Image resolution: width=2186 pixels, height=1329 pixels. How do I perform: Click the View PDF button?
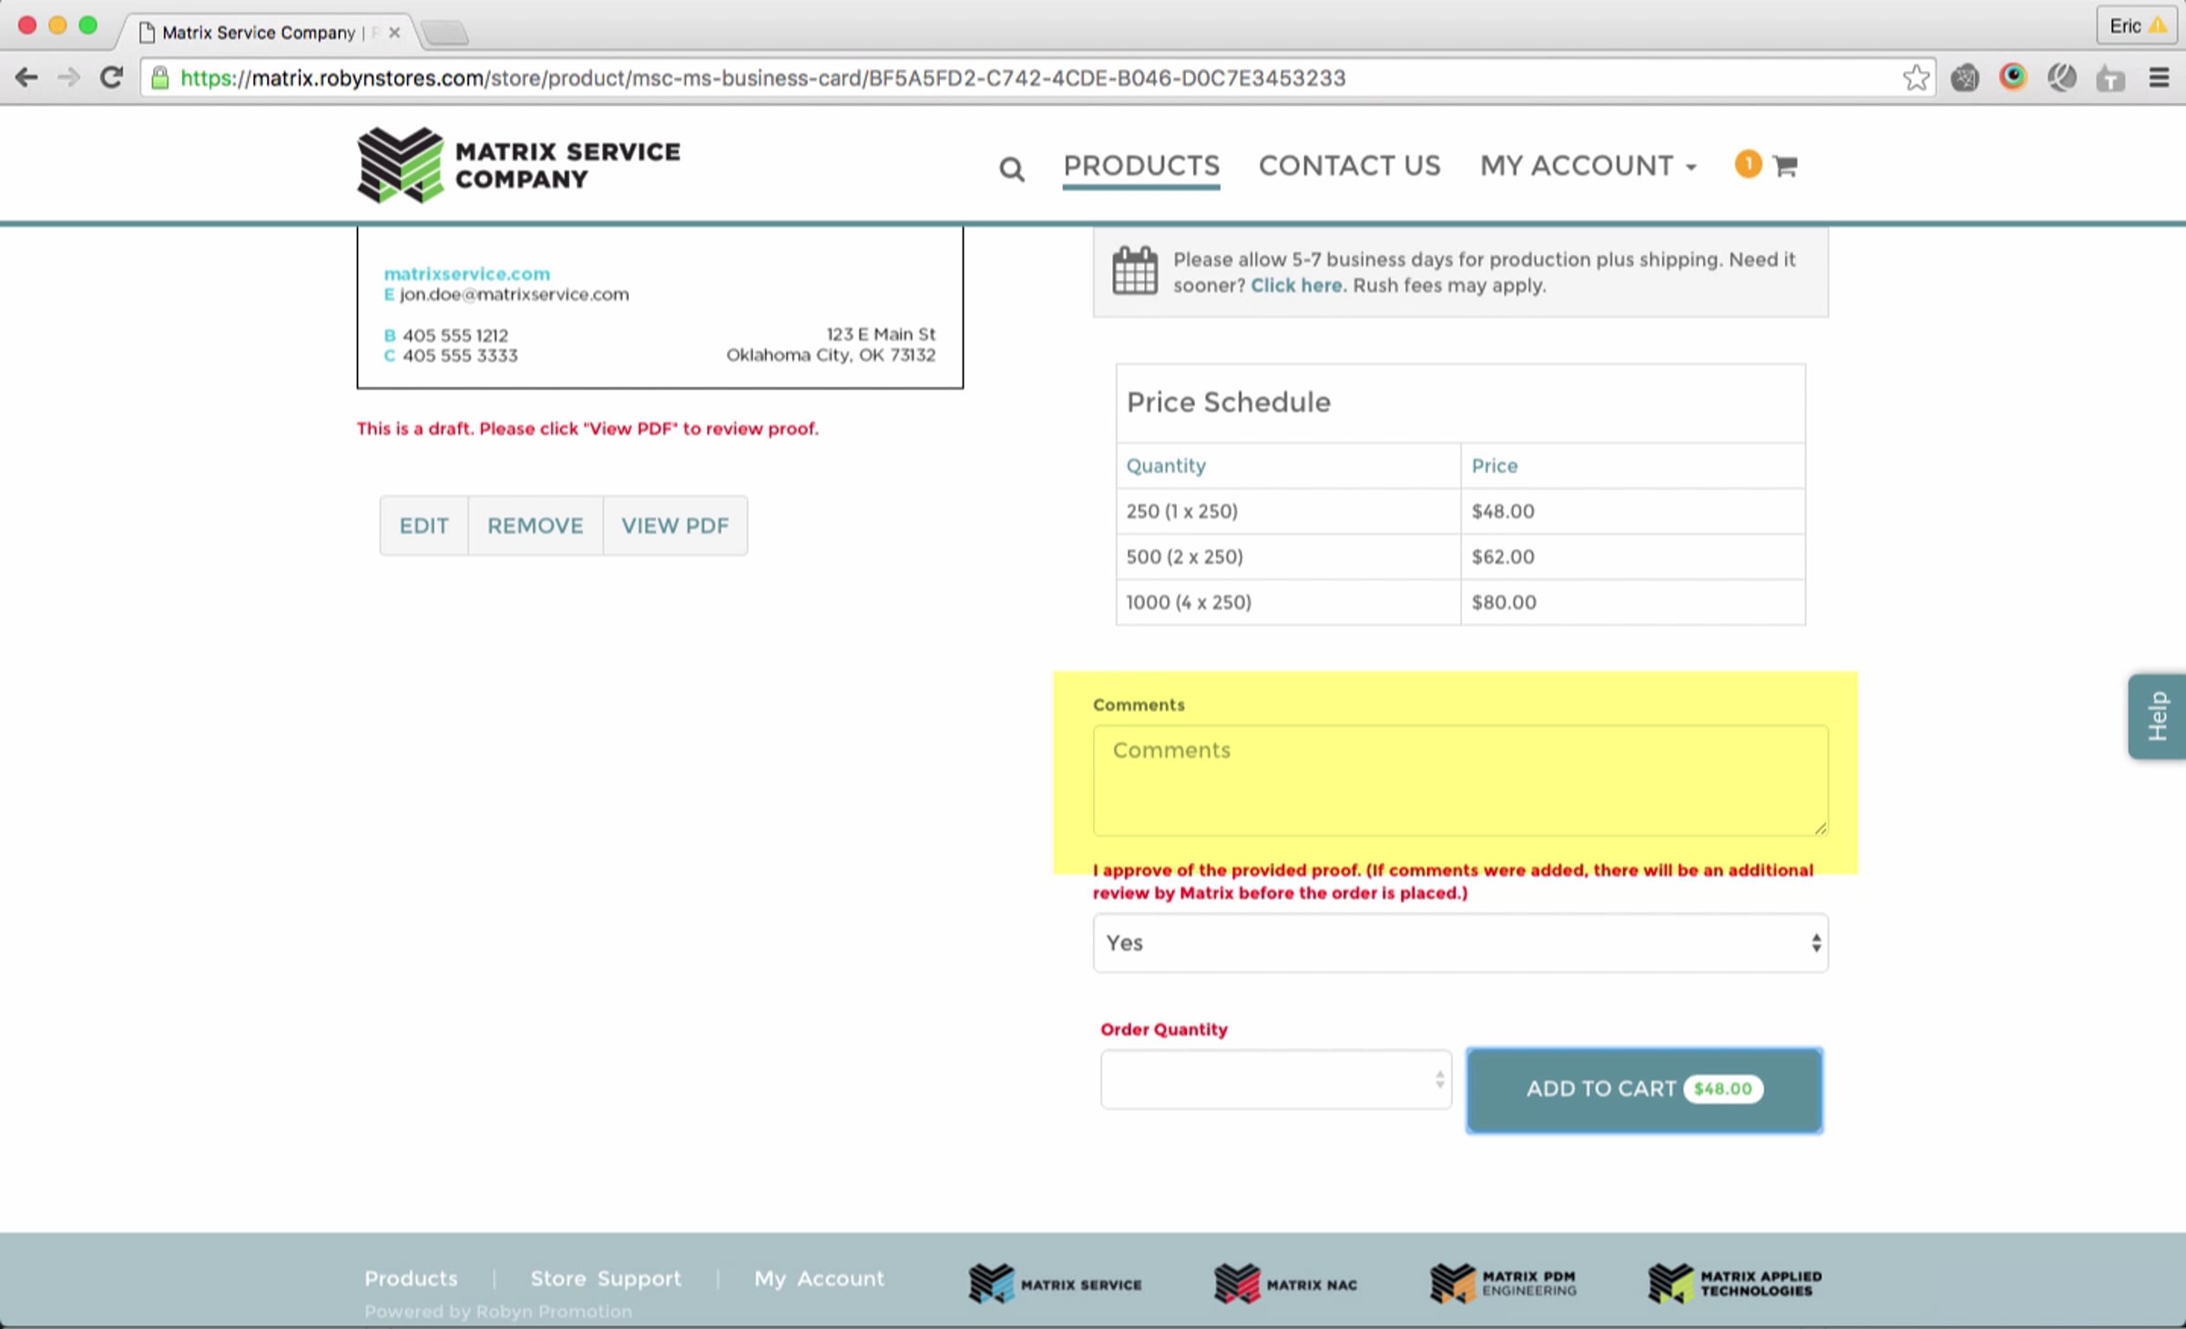[x=675, y=526]
